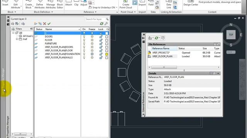Click the green Set Current checkmark
Viewport: 247px width, 138px height.
click(x=49, y=24)
